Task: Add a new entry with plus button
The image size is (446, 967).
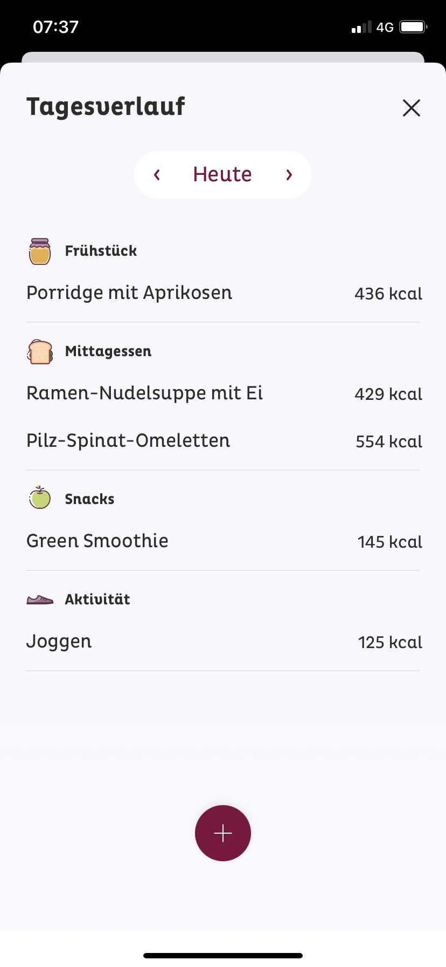Action: pos(223,833)
